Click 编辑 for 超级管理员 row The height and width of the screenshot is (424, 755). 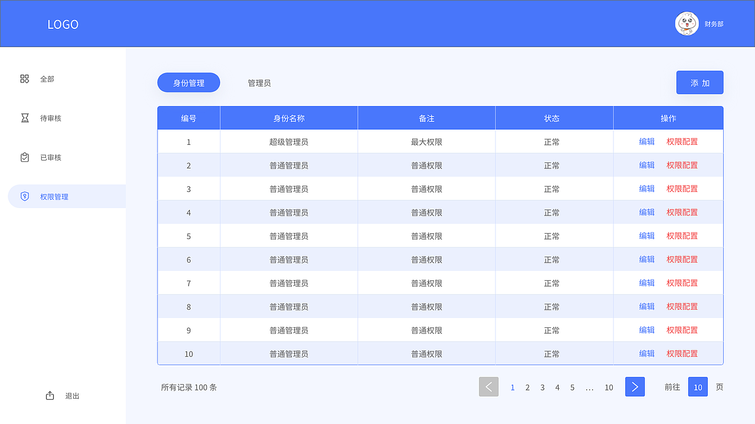[x=646, y=141]
